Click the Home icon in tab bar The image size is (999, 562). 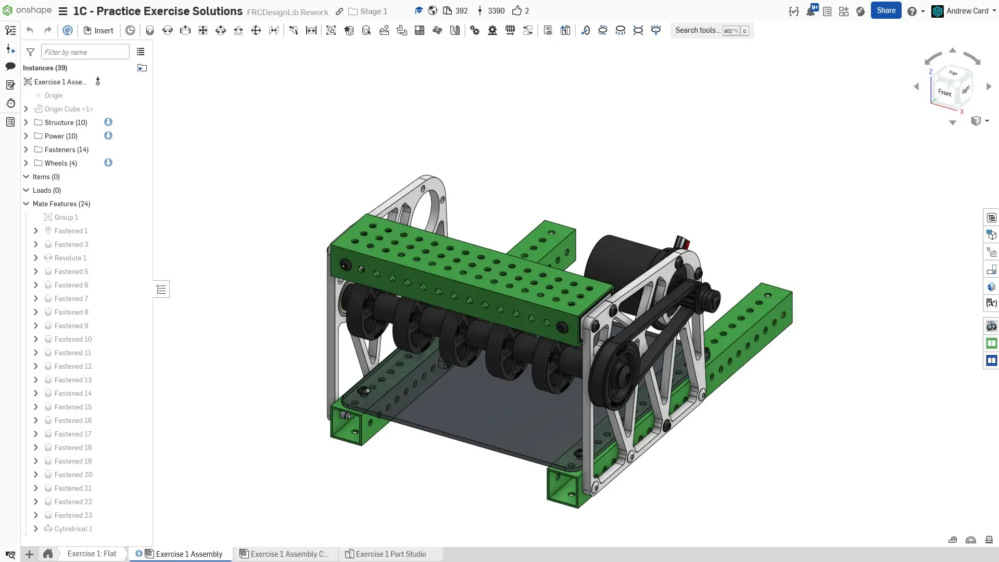point(48,554)
